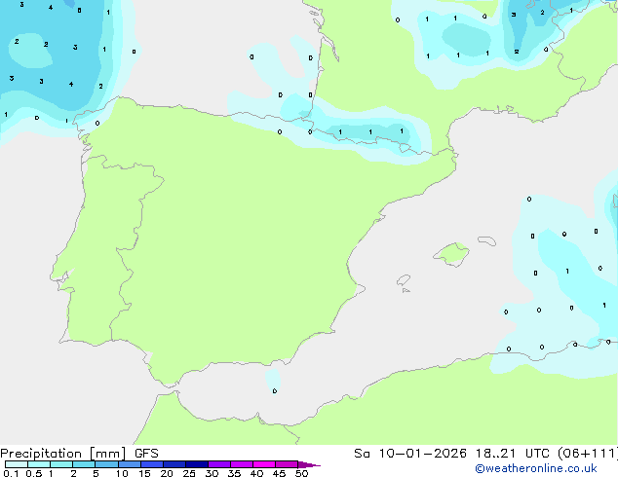Image resolution: width=618 pixels, height=477 pixels.
Task: Click the '(06+111)' forecast run text
Action: click(x=588, y=454)
